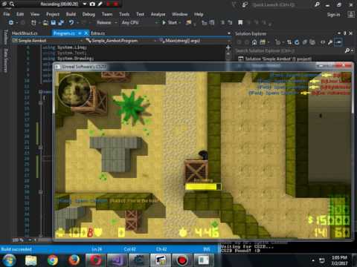Click the Windows Start button
The height and width of the screenshot is (267, 357).
(9, 260)
